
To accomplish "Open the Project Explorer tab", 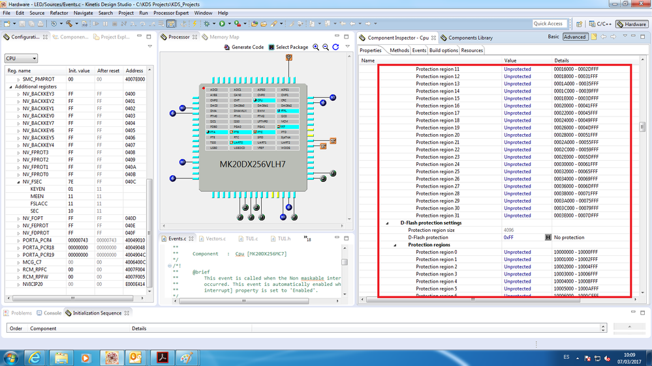I will (112, 37).
